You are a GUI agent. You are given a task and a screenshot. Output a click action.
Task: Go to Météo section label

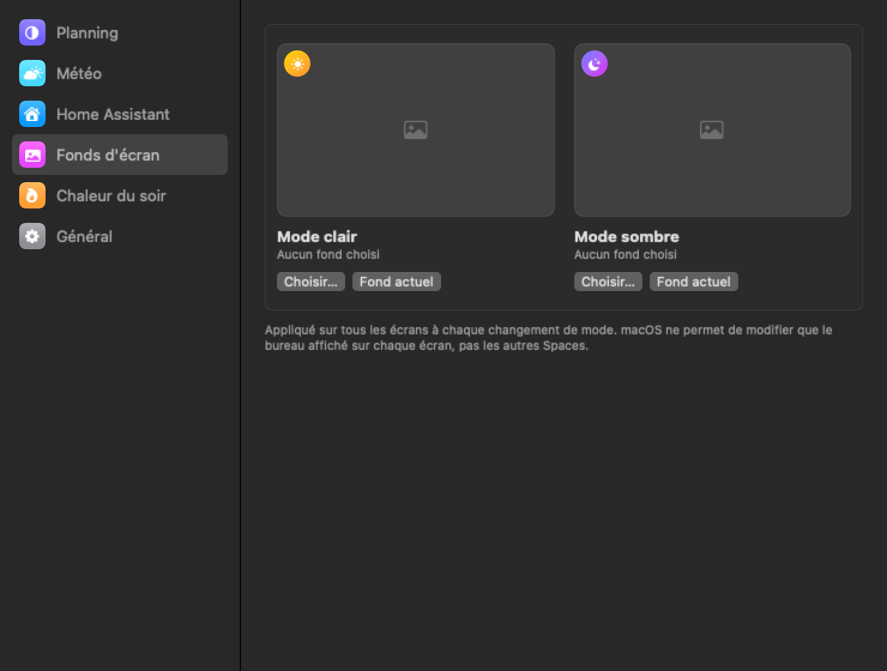(79, 73)
